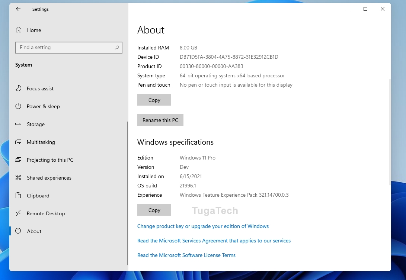
Task: Click the Projecting to this PC icon
Action: [18, 160]
